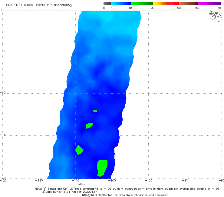The width and height of the screenshot is (224, 197).
Task: Click the '-105' longitude axis label
Action: click(x=112, y=180)
